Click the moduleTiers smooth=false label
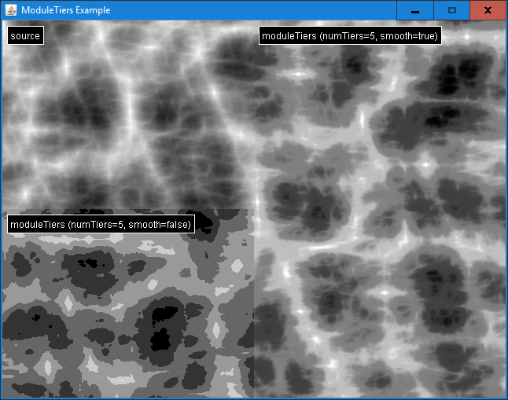 coord(100,225)
